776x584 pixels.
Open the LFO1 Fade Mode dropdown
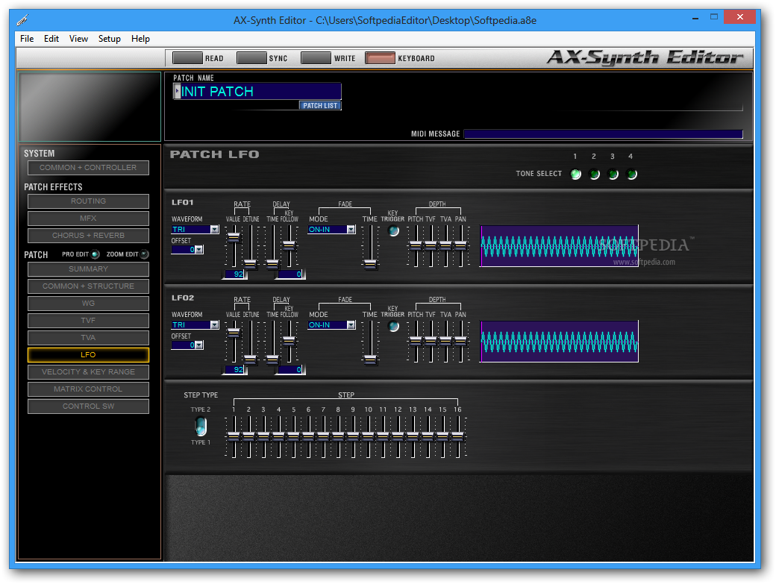point(351,230)
